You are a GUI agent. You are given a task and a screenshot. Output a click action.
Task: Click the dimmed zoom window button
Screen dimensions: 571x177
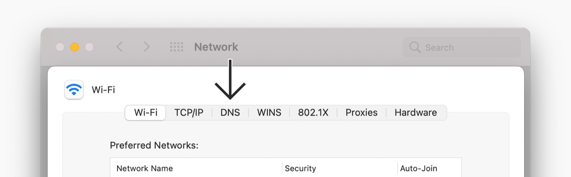coord(89,47)
